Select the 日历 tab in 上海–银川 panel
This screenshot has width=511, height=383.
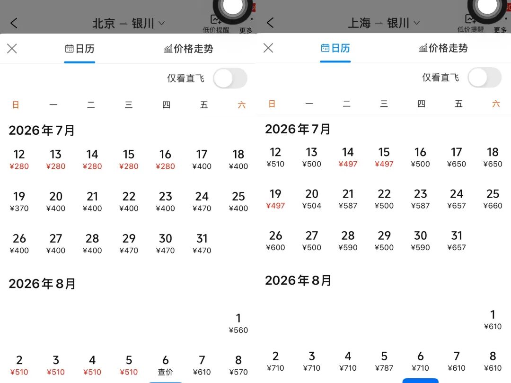pyautogui.click(x=335, y=48)
